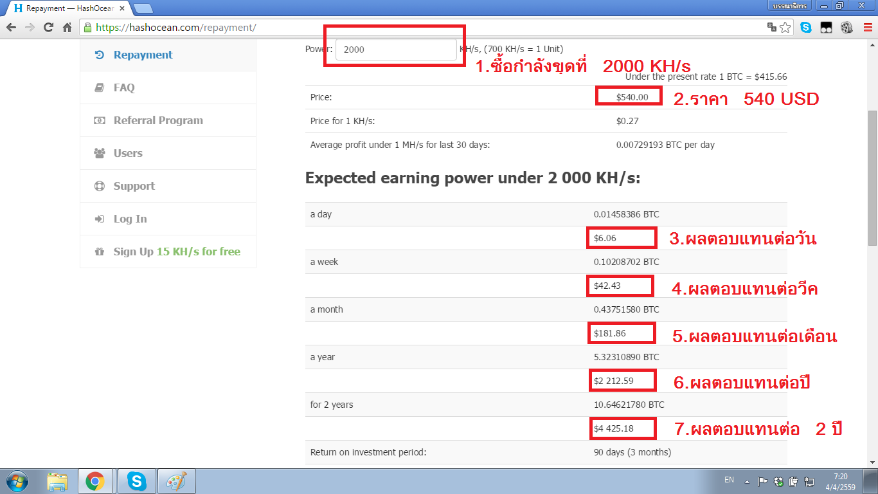Click the vertical page scrollbar thumb
This screenshot has height=494, width=878.
tap(872, 178)
